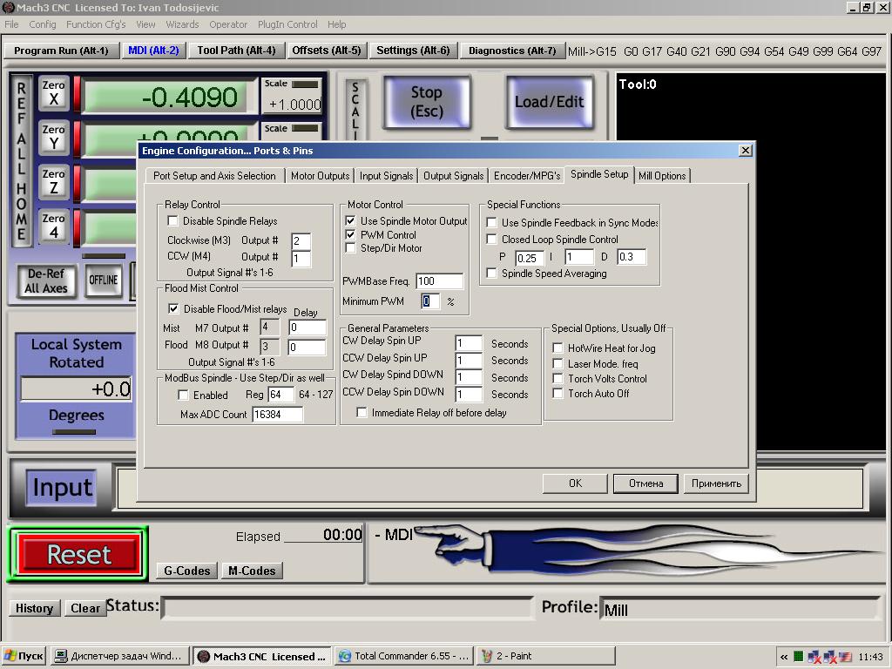Toggle PWM Control checkbox

350,234
